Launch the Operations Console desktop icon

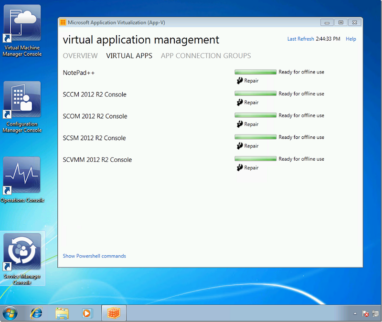[22, 180]
